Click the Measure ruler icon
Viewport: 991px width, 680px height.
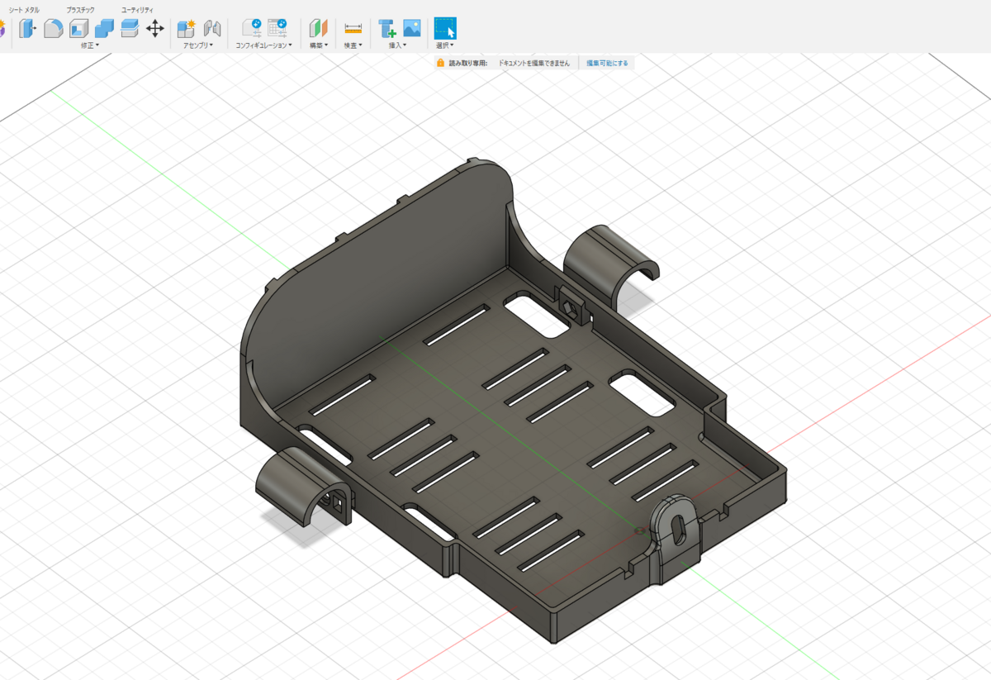(353, 29)
